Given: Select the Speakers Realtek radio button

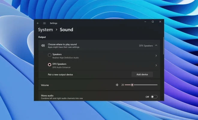Looking at the screenshot, I should [49, 55].
